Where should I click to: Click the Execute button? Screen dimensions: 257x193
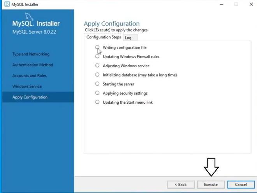pyautogui.click(x=211, y=184)
